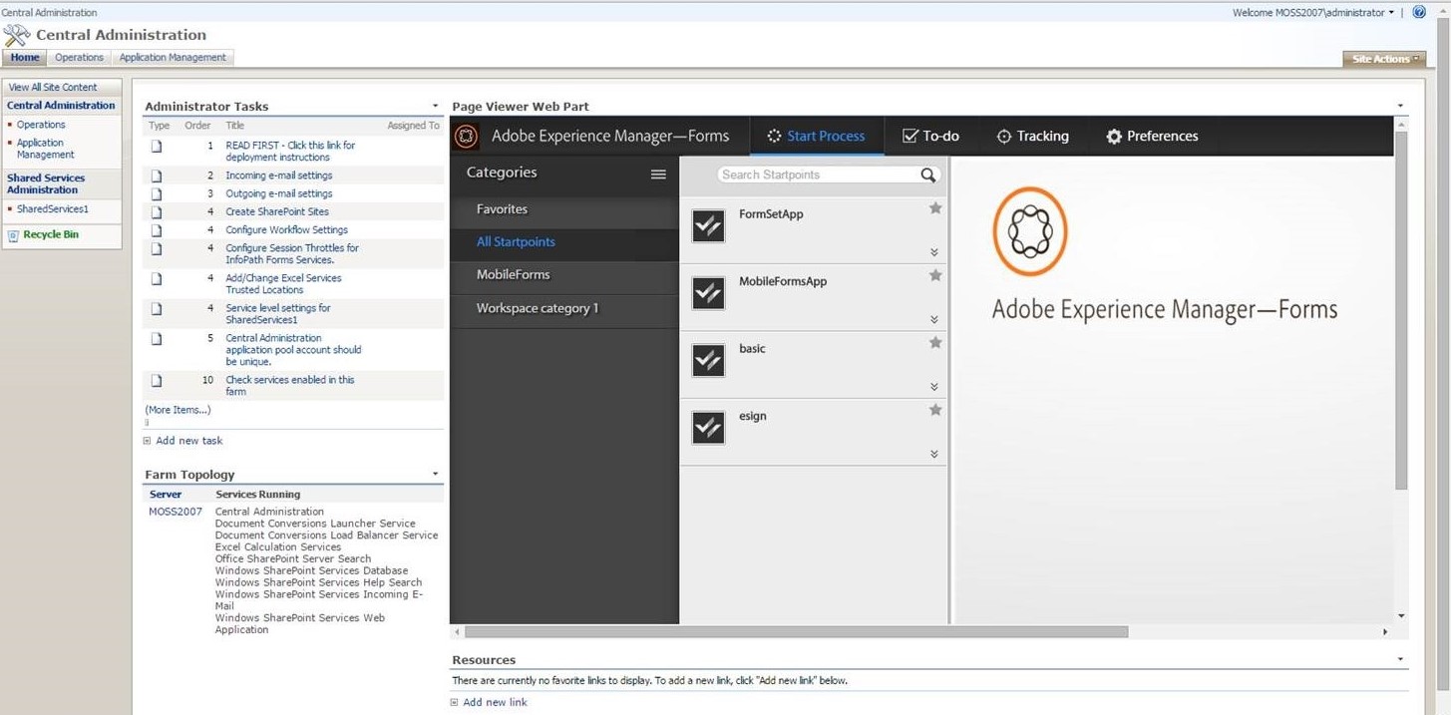
Task: Click the help icon at top right
Action: tap(1419, 12)
